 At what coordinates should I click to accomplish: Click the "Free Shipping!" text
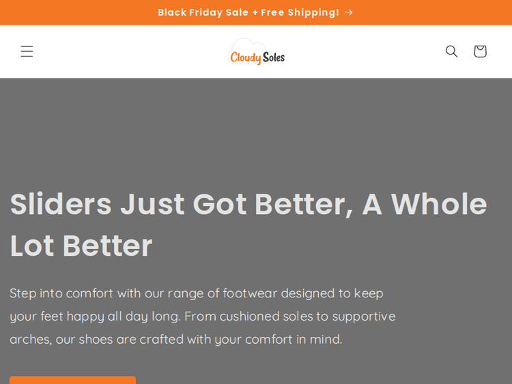coord(300,12)
